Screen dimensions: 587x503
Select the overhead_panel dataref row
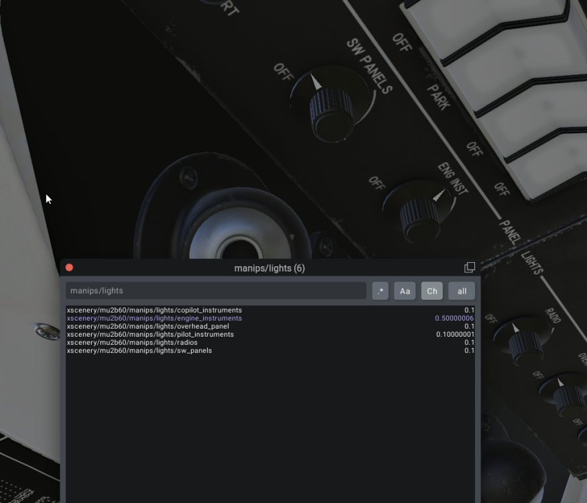(x=147, y=327)
